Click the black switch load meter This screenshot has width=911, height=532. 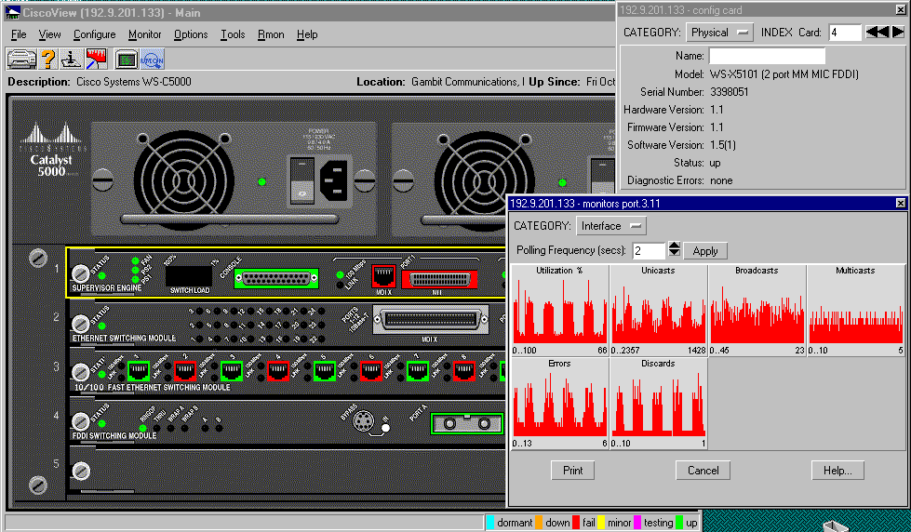point(190,276)
